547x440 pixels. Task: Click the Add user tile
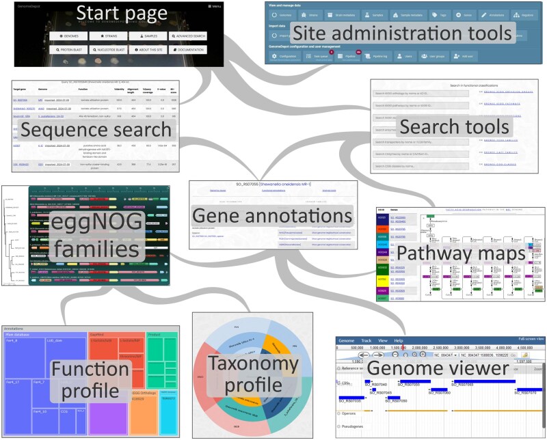pos(464,56)
